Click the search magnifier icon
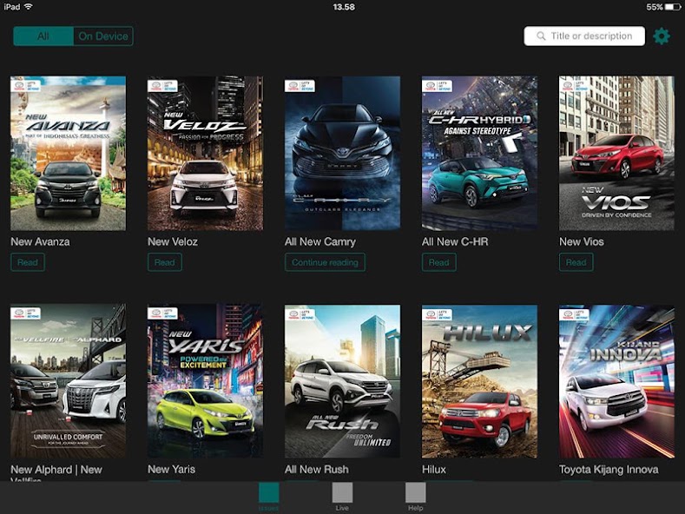Viewport: 685px width, 514px height. (541, 36)
